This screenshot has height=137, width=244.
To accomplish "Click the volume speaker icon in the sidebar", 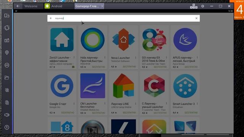I will (x=7, y=115).
